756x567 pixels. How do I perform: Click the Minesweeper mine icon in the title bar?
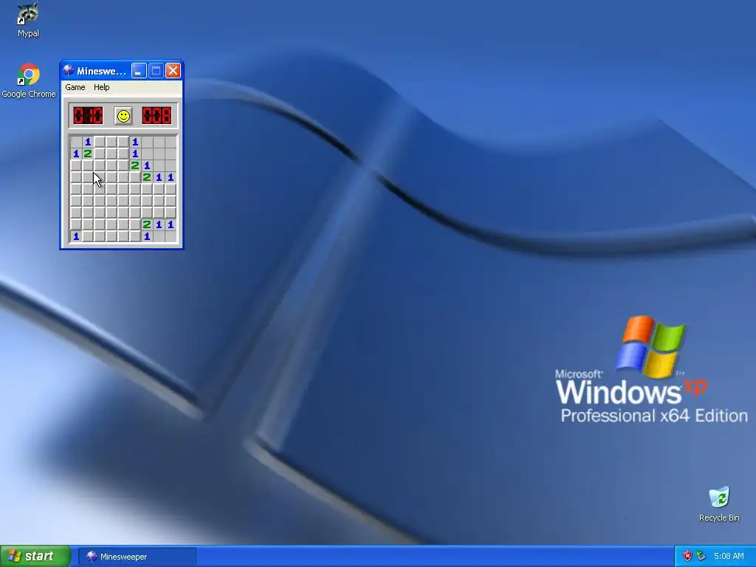(69, 71)
